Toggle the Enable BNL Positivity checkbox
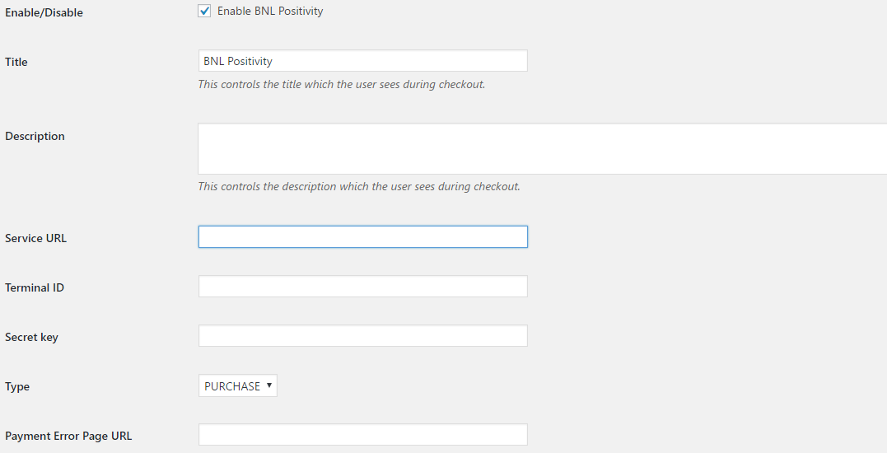This screenshot has width=887, height=453. pyautogui.click(x=204, y=11)
